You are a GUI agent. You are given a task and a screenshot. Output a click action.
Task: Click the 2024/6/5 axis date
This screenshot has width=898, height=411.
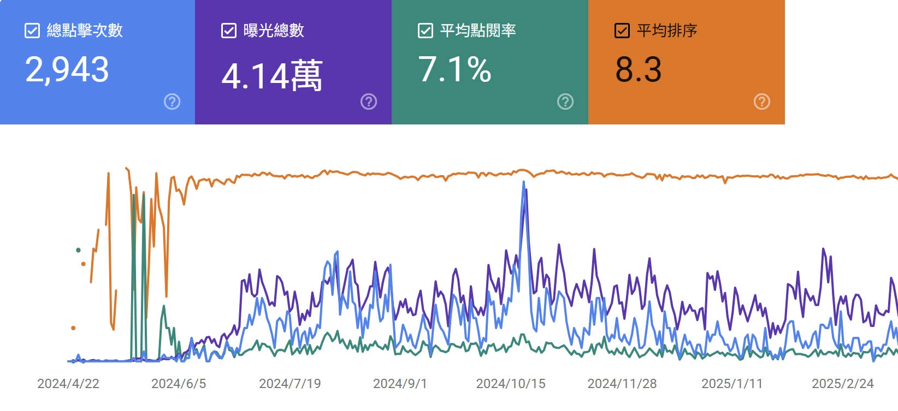[x=179, y=384]
